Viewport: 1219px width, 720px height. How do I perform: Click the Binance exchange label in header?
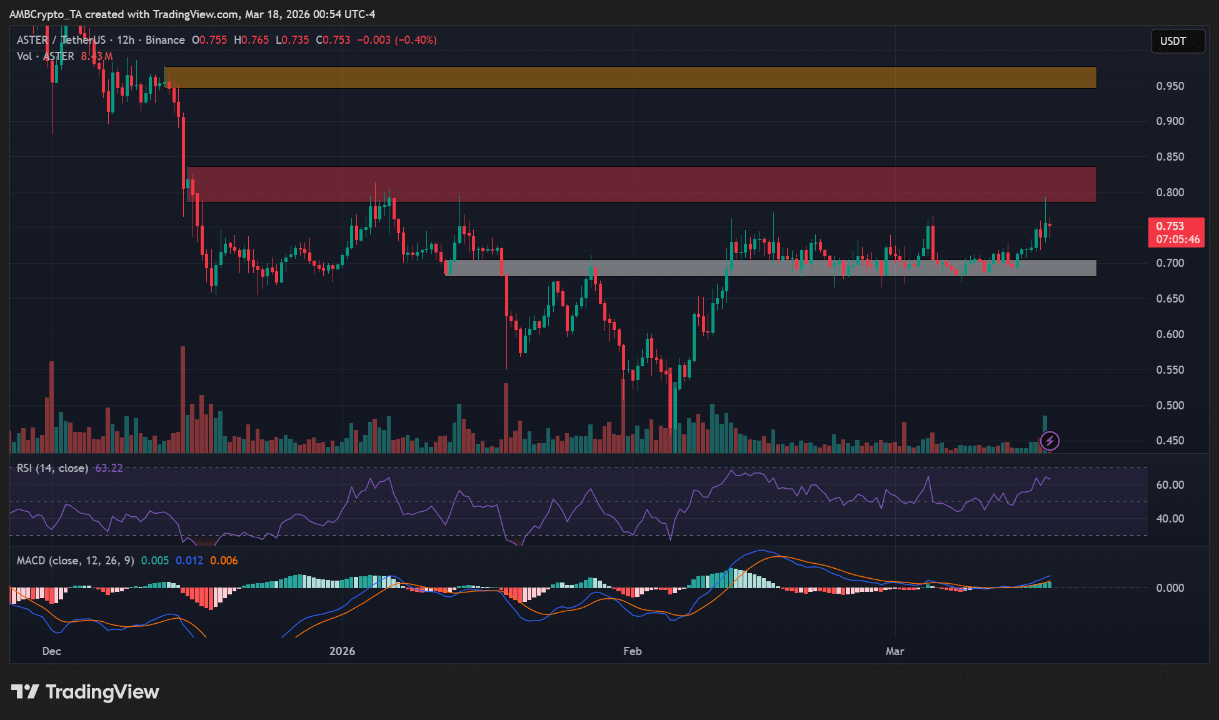coord(165,40)
